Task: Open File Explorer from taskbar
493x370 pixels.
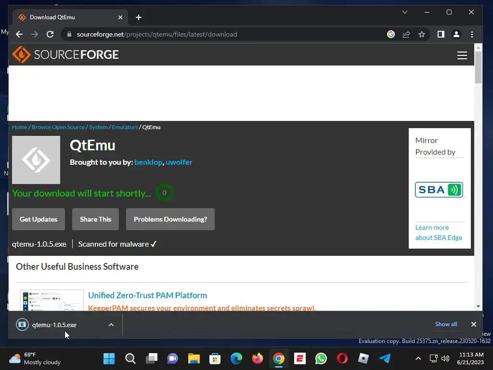Action: (x=194, y=358)
